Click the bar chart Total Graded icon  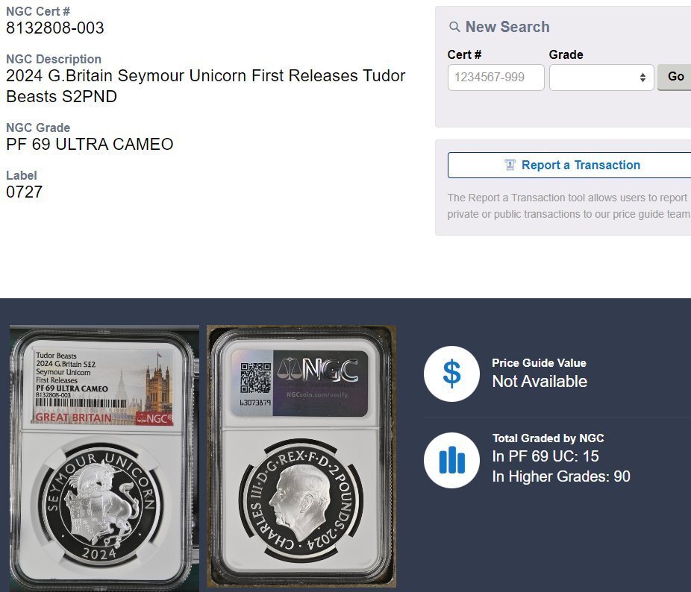[x=451, y=460]
